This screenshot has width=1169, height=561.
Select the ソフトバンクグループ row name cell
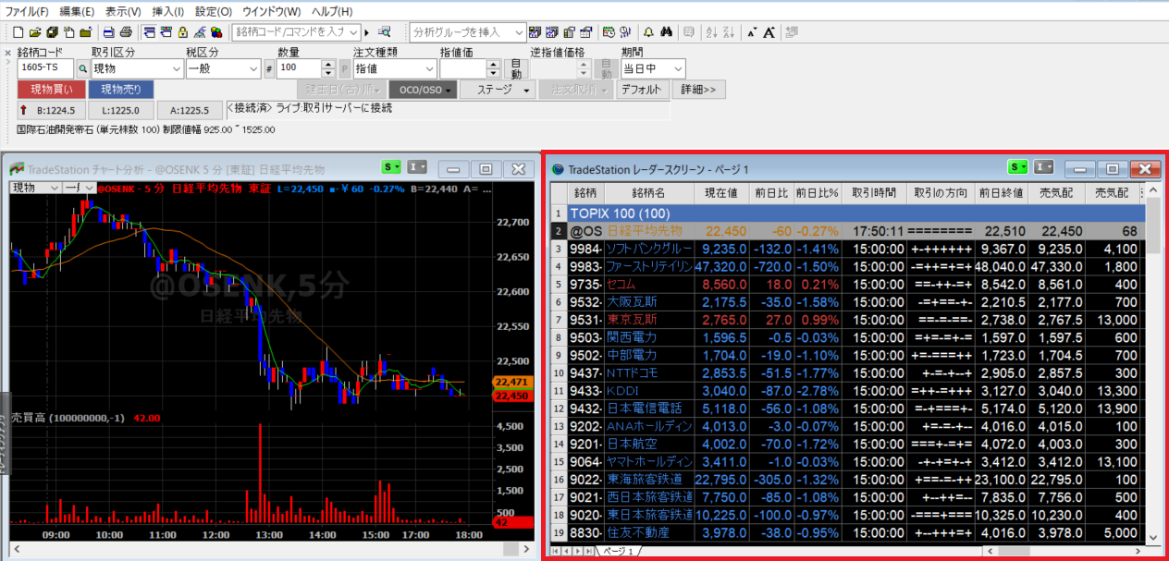click(x=649, y=249)
